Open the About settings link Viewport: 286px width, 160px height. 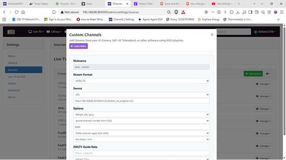(12, 97)
